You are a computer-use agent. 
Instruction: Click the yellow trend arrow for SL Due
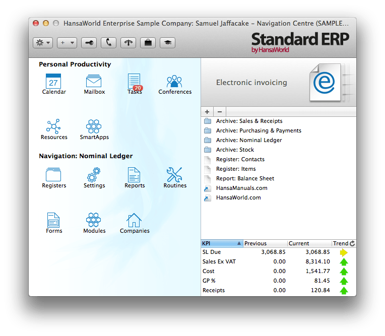(x=344, y=252)
